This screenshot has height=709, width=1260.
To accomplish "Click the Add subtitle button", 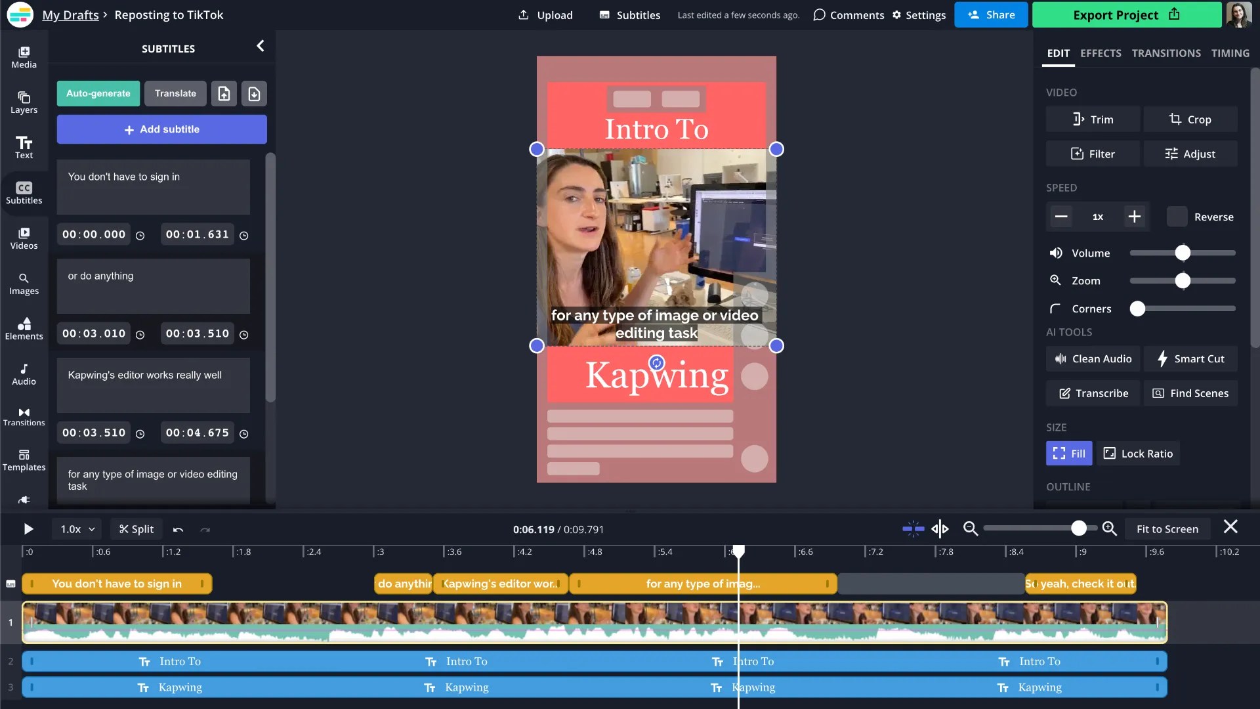I will [x=161, y=129].
